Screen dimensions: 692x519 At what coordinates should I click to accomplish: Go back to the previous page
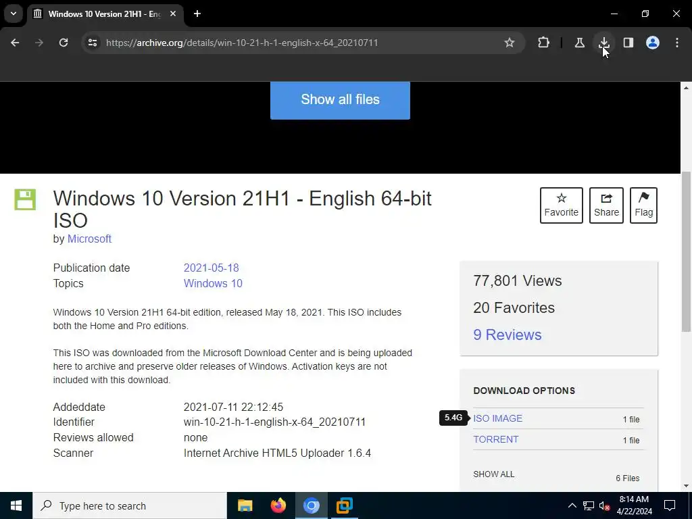15,43
